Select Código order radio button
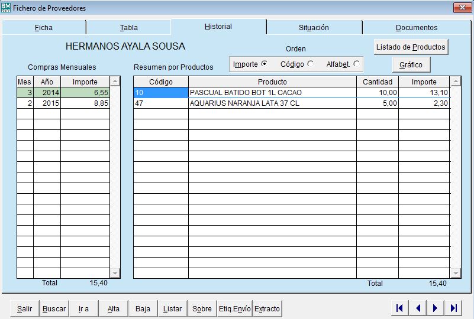The width and height of the screenshot is (474, 319). point(311,64)
